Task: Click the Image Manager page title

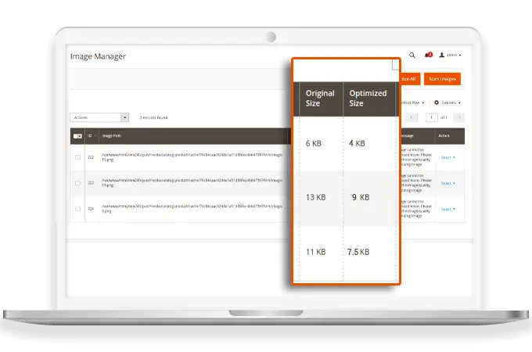Action: [98, 56]
